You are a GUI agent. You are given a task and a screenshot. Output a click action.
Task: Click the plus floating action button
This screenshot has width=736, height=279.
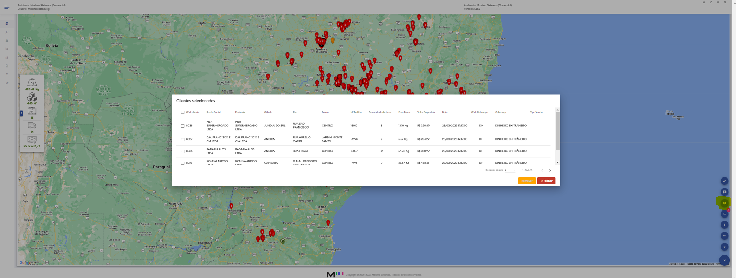tap(724, 225)
